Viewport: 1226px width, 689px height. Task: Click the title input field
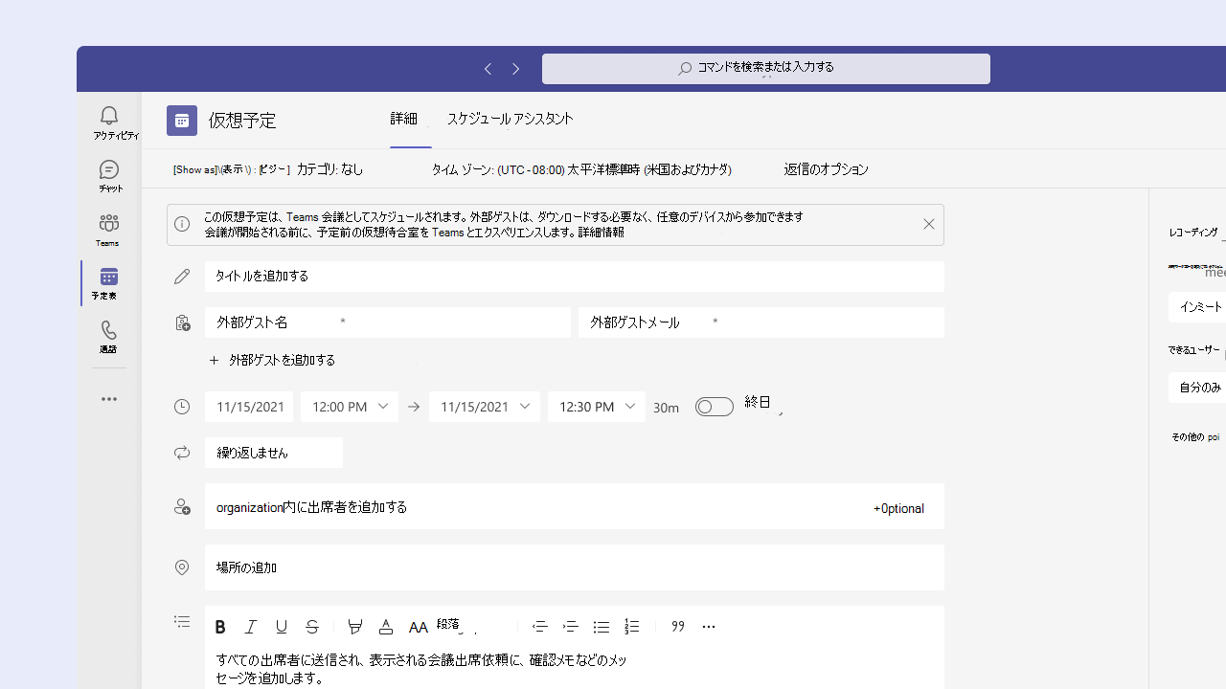coord(575,277)
